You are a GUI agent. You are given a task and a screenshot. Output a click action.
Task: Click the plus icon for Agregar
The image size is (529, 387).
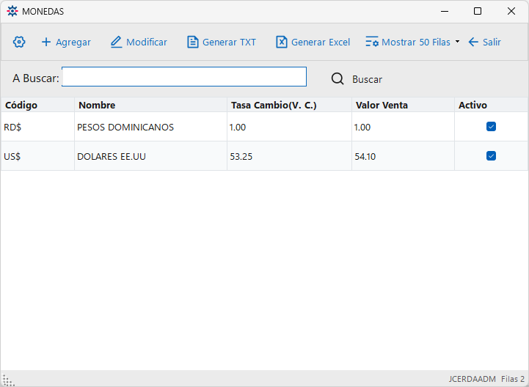(x=46, y=42)
